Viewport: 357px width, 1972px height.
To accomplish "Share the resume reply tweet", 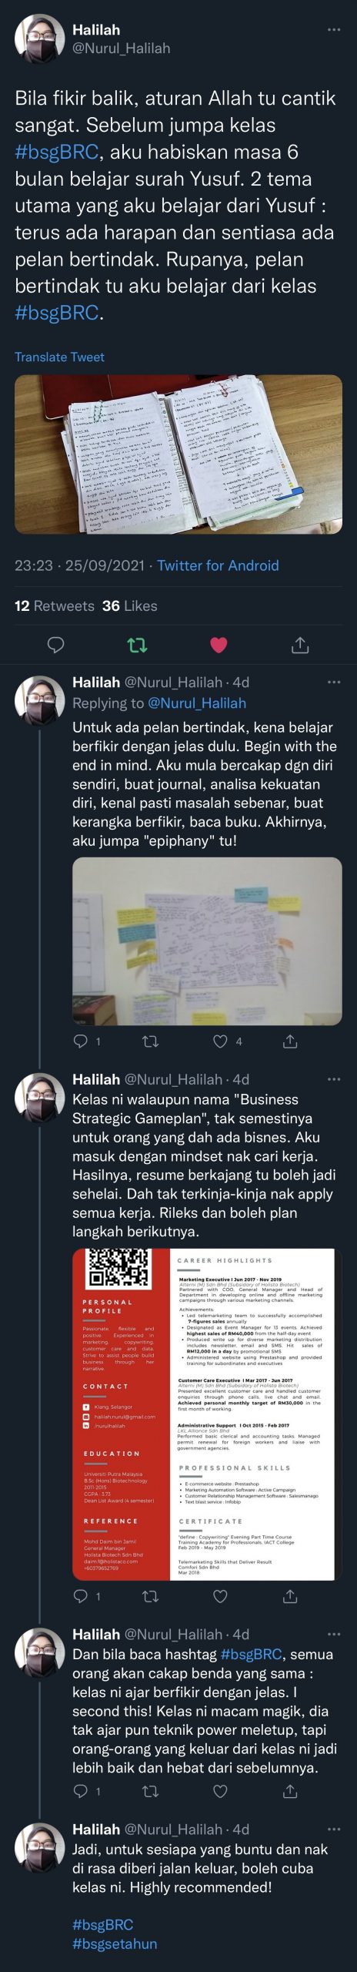I will click(290, 1597).
